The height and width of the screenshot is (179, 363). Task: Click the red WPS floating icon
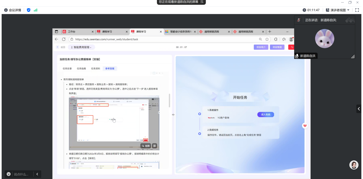pos(305,126)
